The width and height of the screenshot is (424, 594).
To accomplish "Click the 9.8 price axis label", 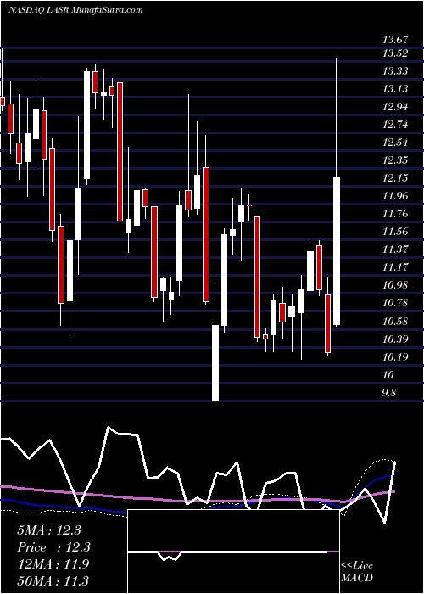I will tap(389, 393).
